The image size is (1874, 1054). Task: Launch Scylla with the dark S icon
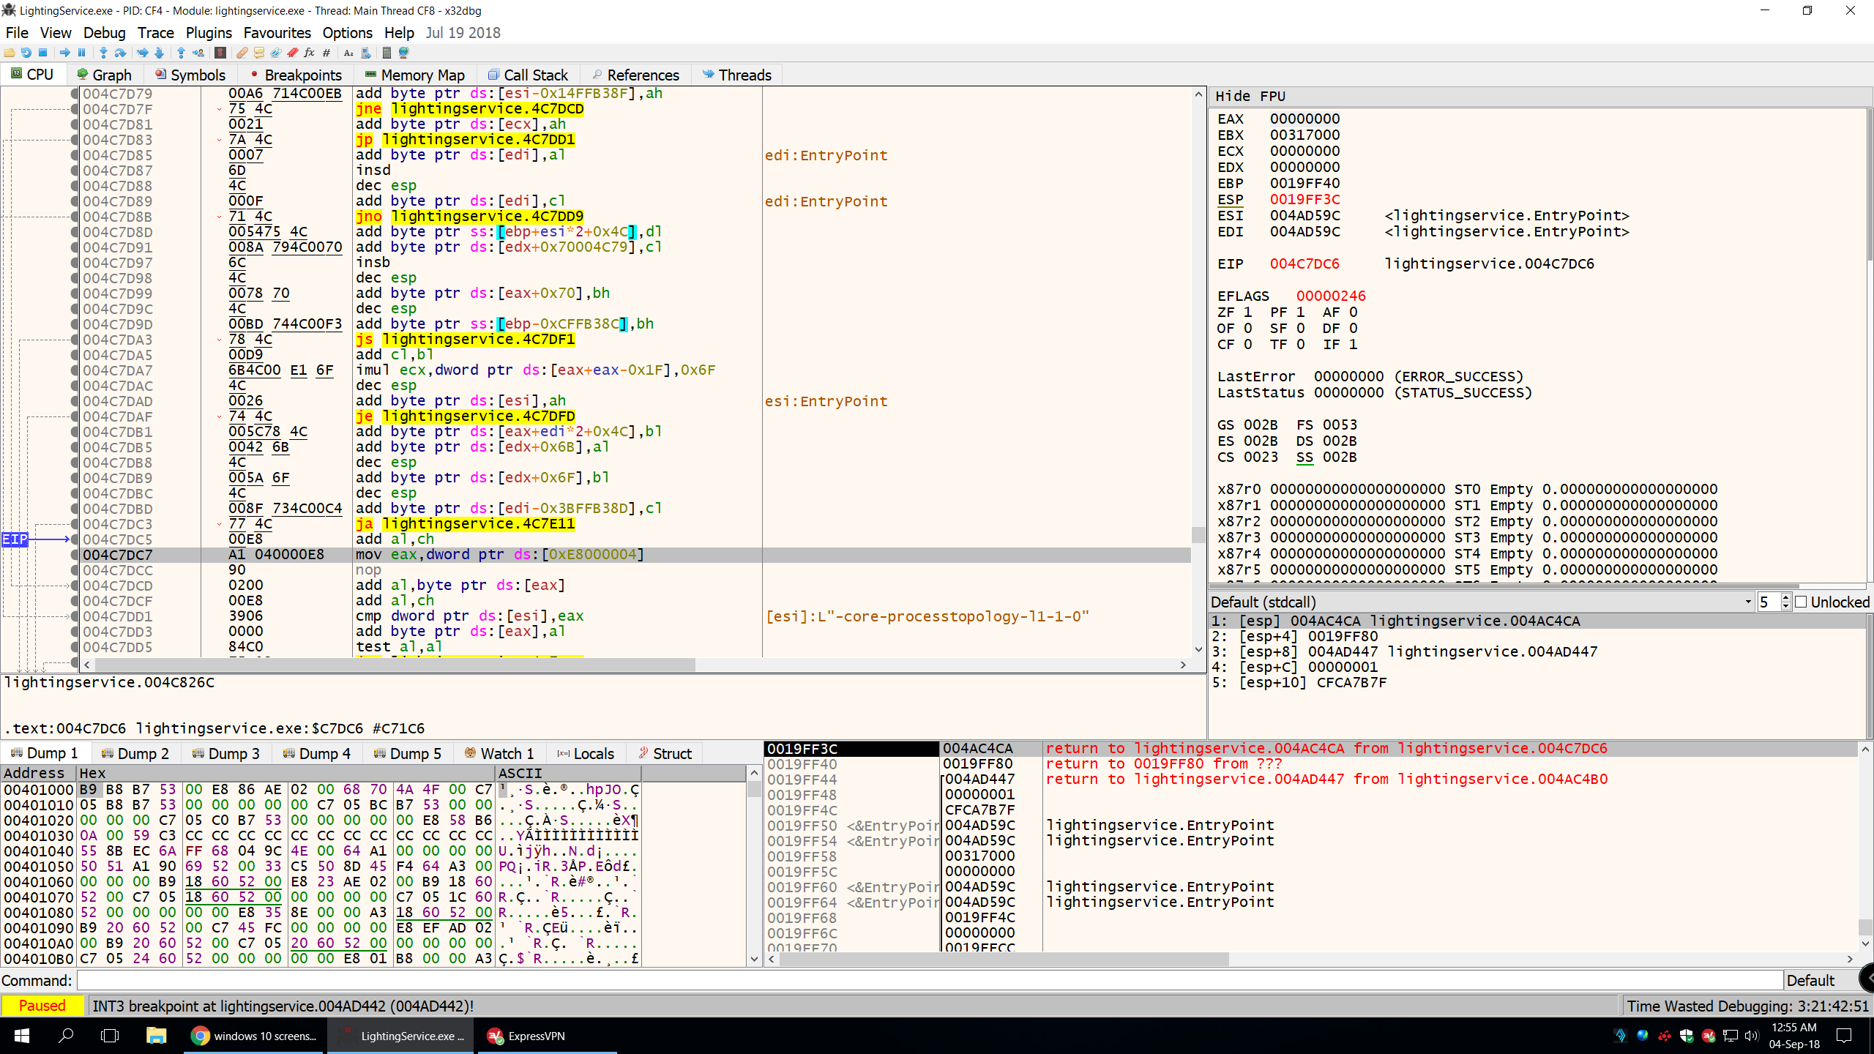pyautogui.click(x=219, y=52)
